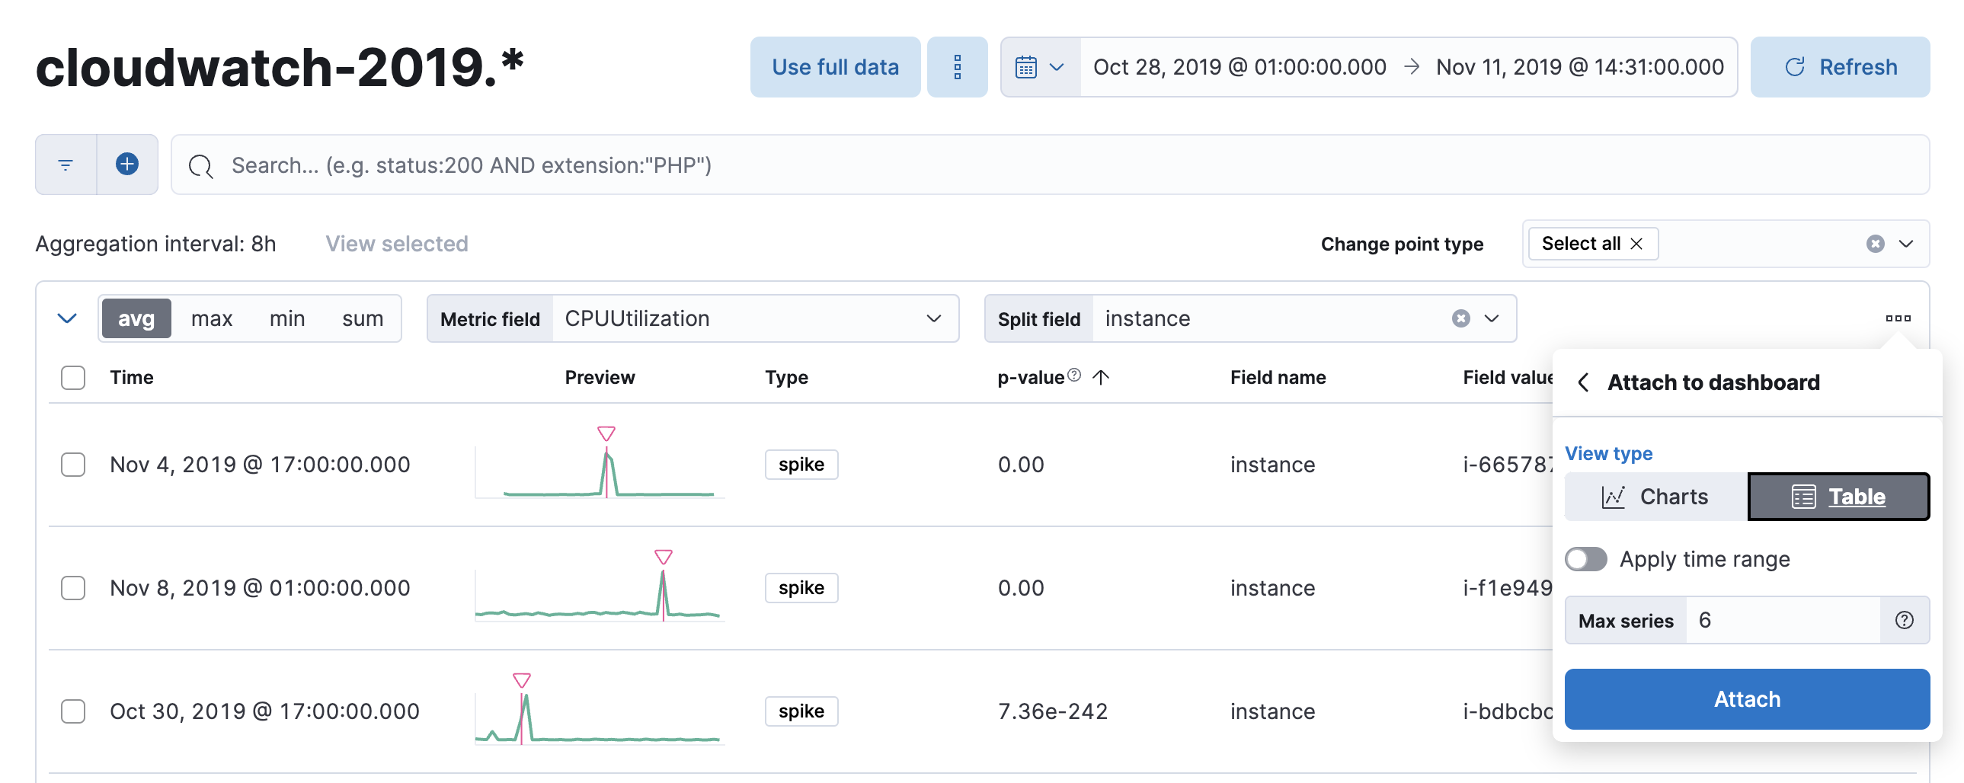Check the Oct 30, 2019 row checkbox
Viewport: 1964px width, 783px height.
pos(73,711)
